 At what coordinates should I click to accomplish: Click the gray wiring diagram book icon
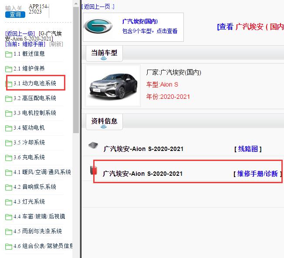pyautogui.click(x=93, y=145)
